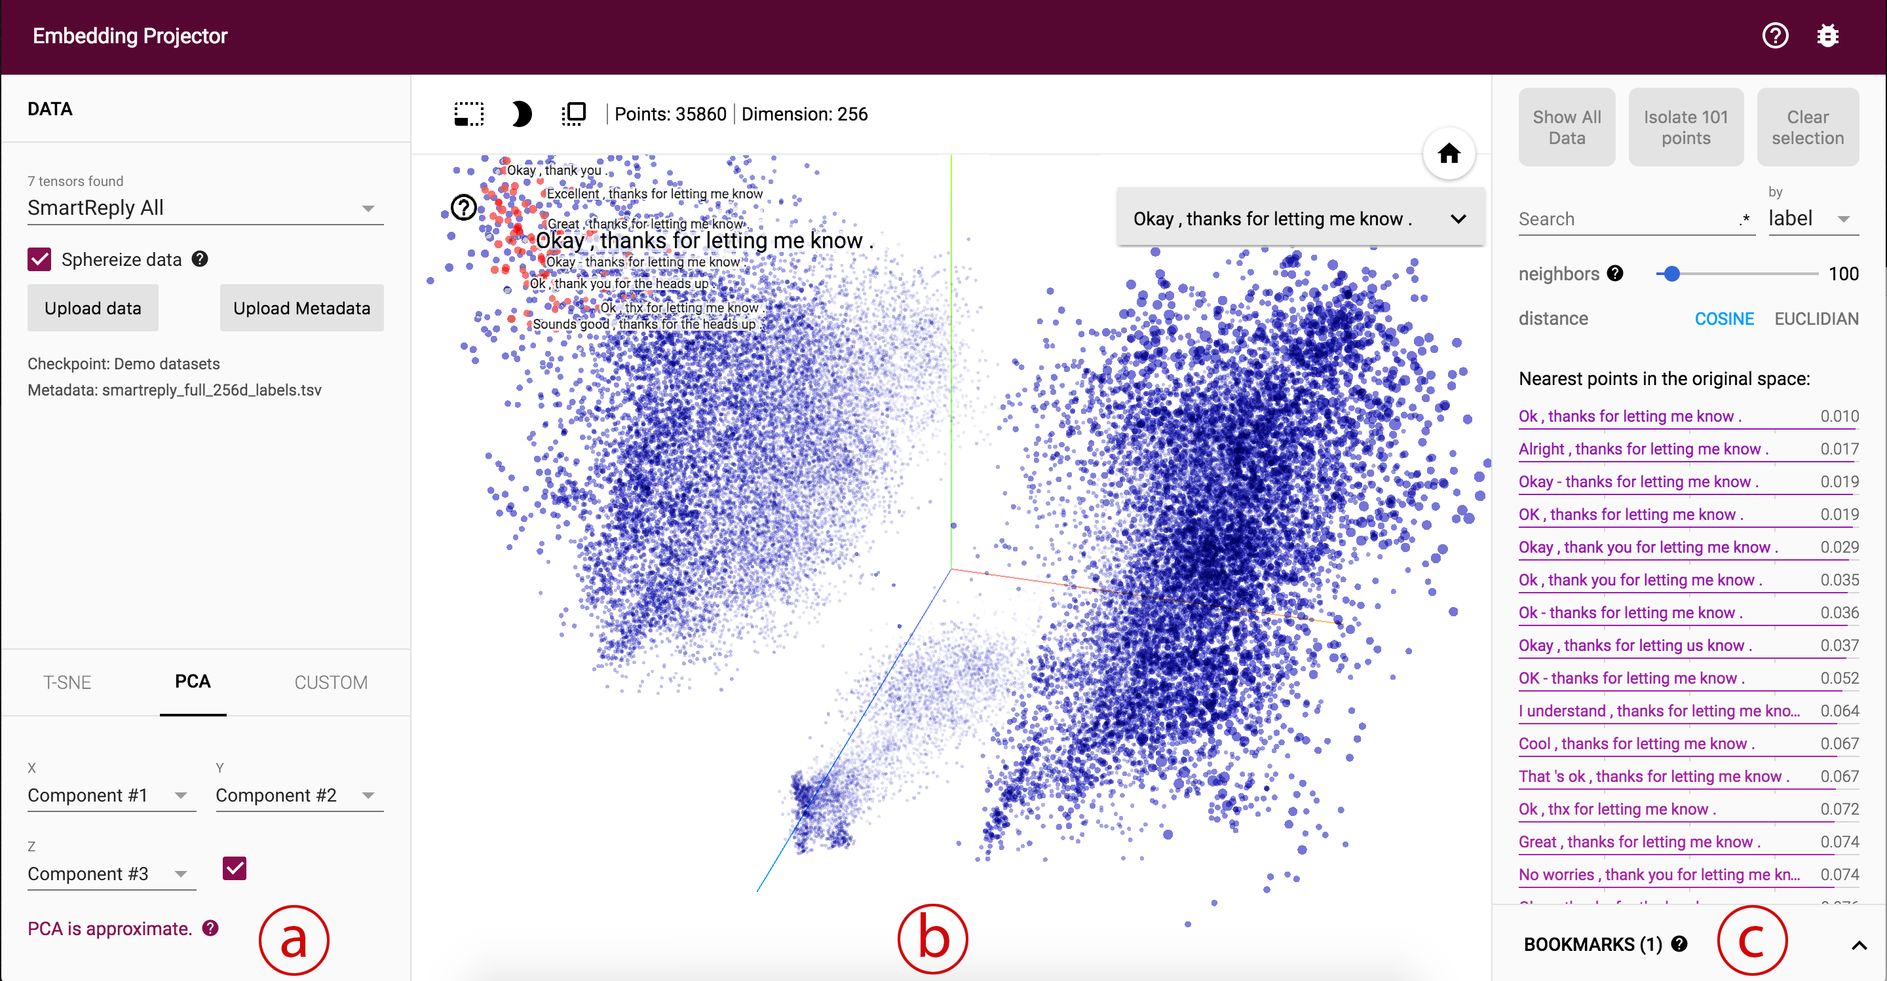Viewport: 1887px width, 981px height.
Task: Open help using the question mark in the header
Action: (1775, 35)
